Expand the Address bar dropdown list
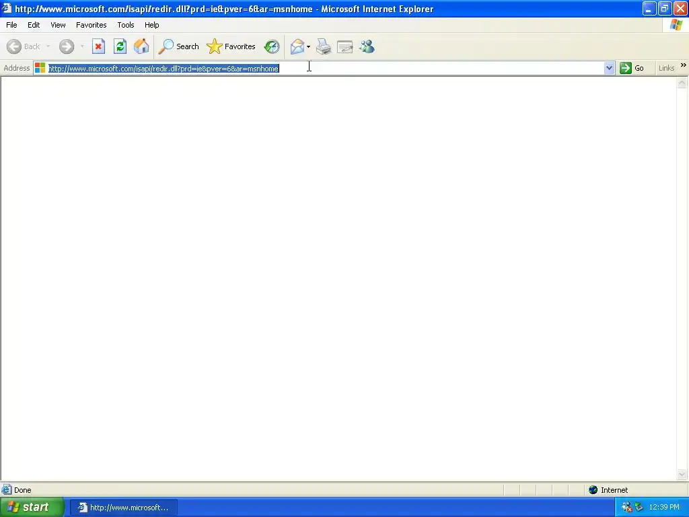Image resolution: width=689 pixels, height=517 pixels. click(x=609, y=68)
